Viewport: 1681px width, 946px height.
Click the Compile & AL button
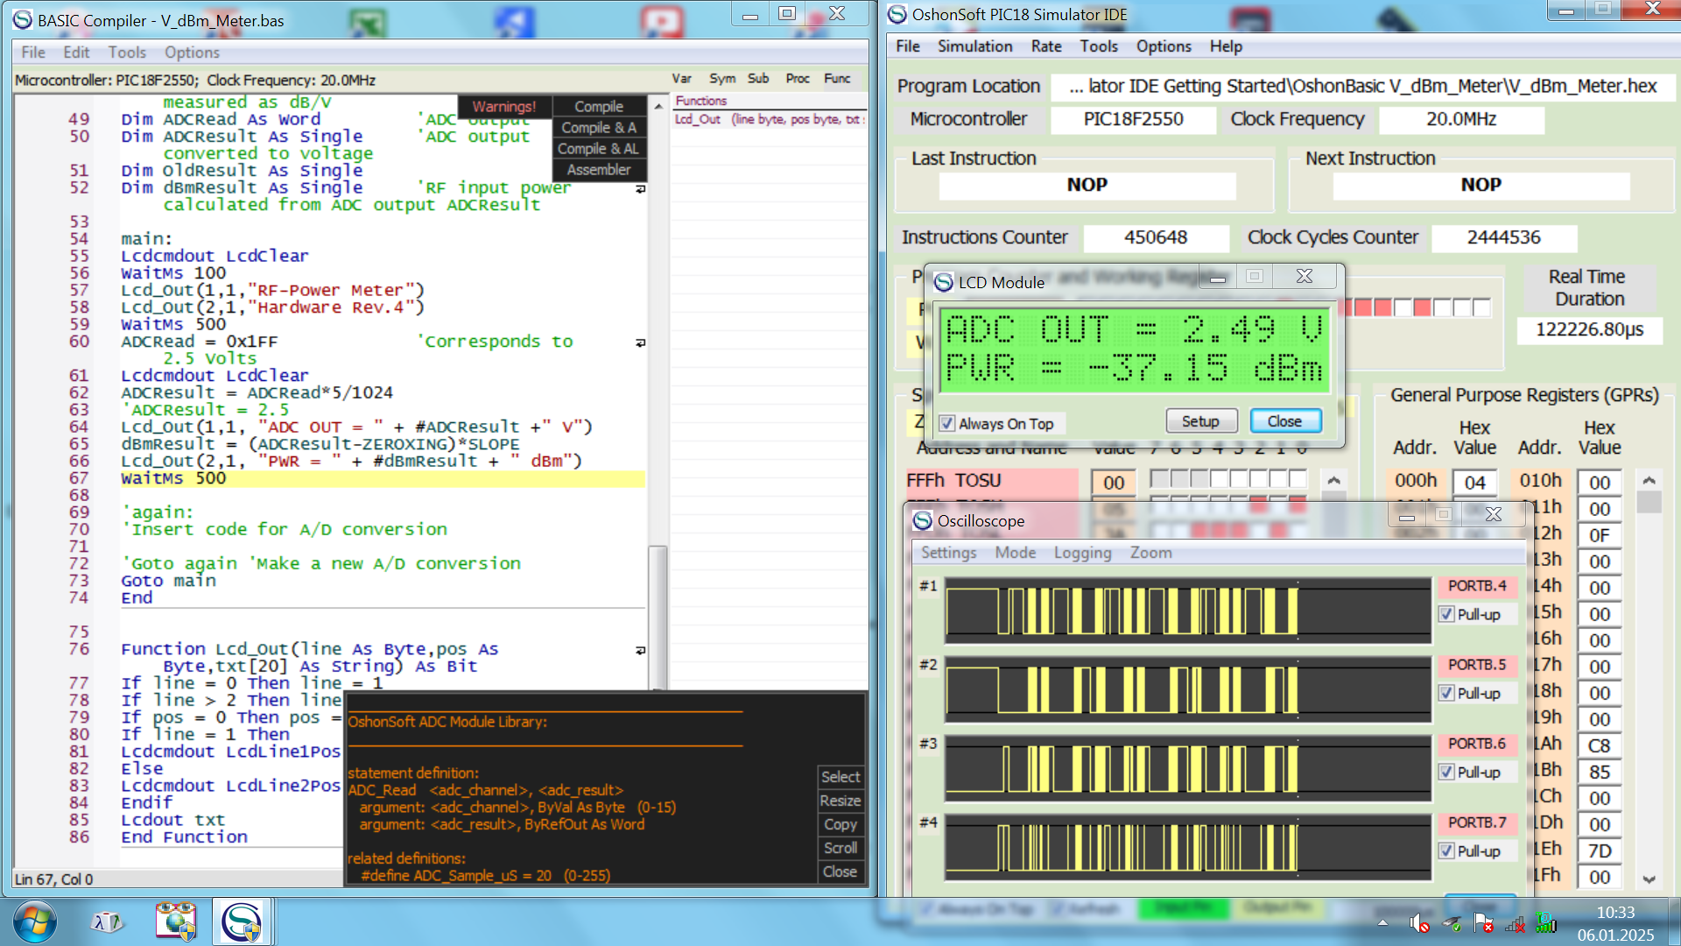point(599,149)
